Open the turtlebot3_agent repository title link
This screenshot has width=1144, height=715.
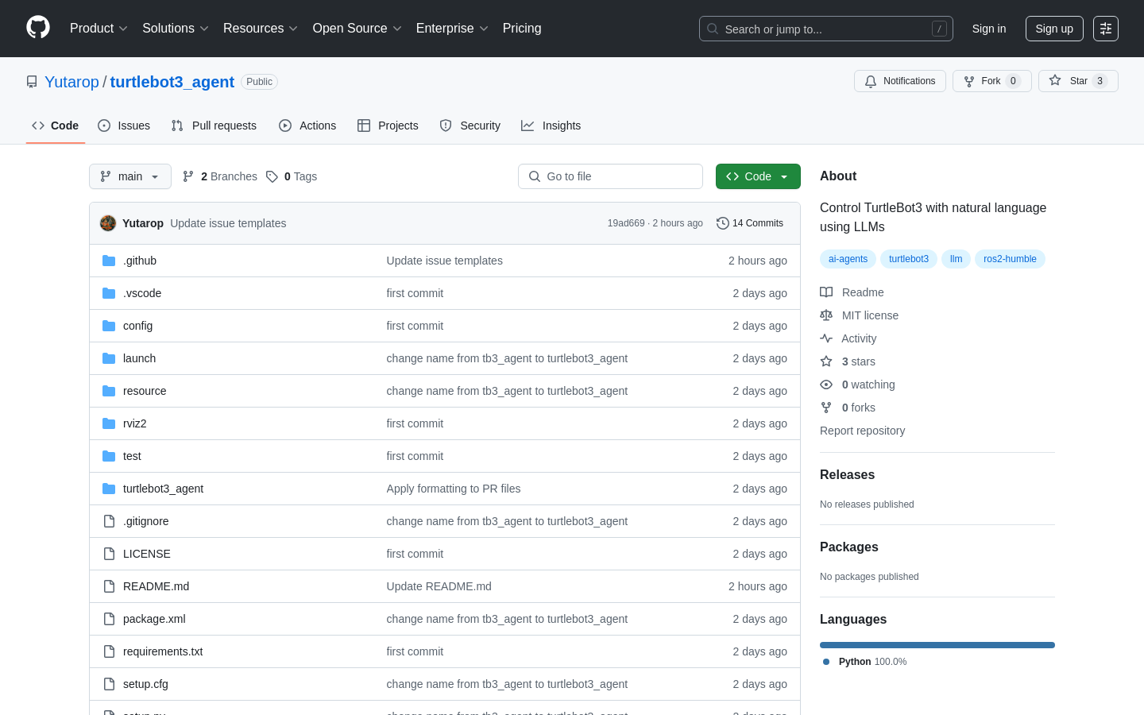click(172, 82)
